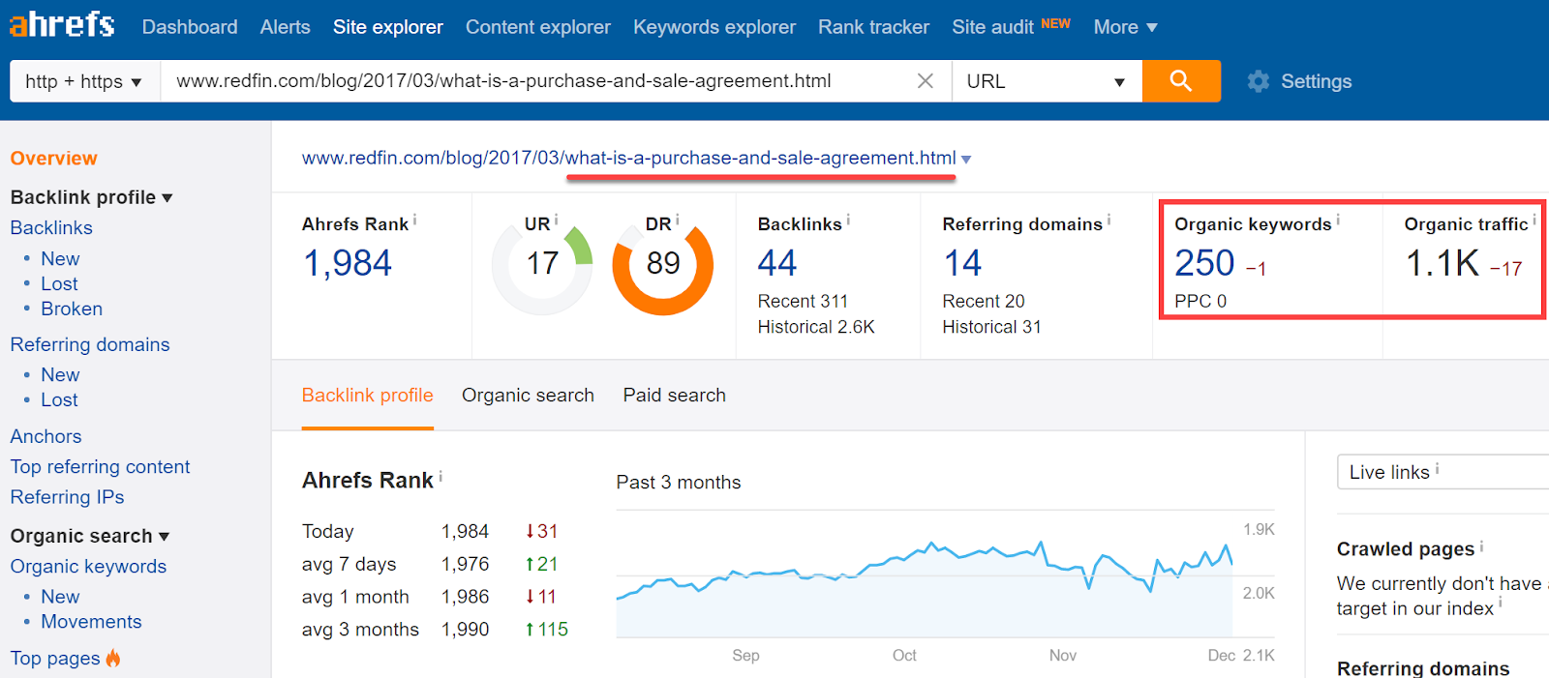The height and width of the screenshot is (678, 1549).
Task: Open New under Referring domains in sidebar
Action: pyautogui.click(x=60, y=375)
